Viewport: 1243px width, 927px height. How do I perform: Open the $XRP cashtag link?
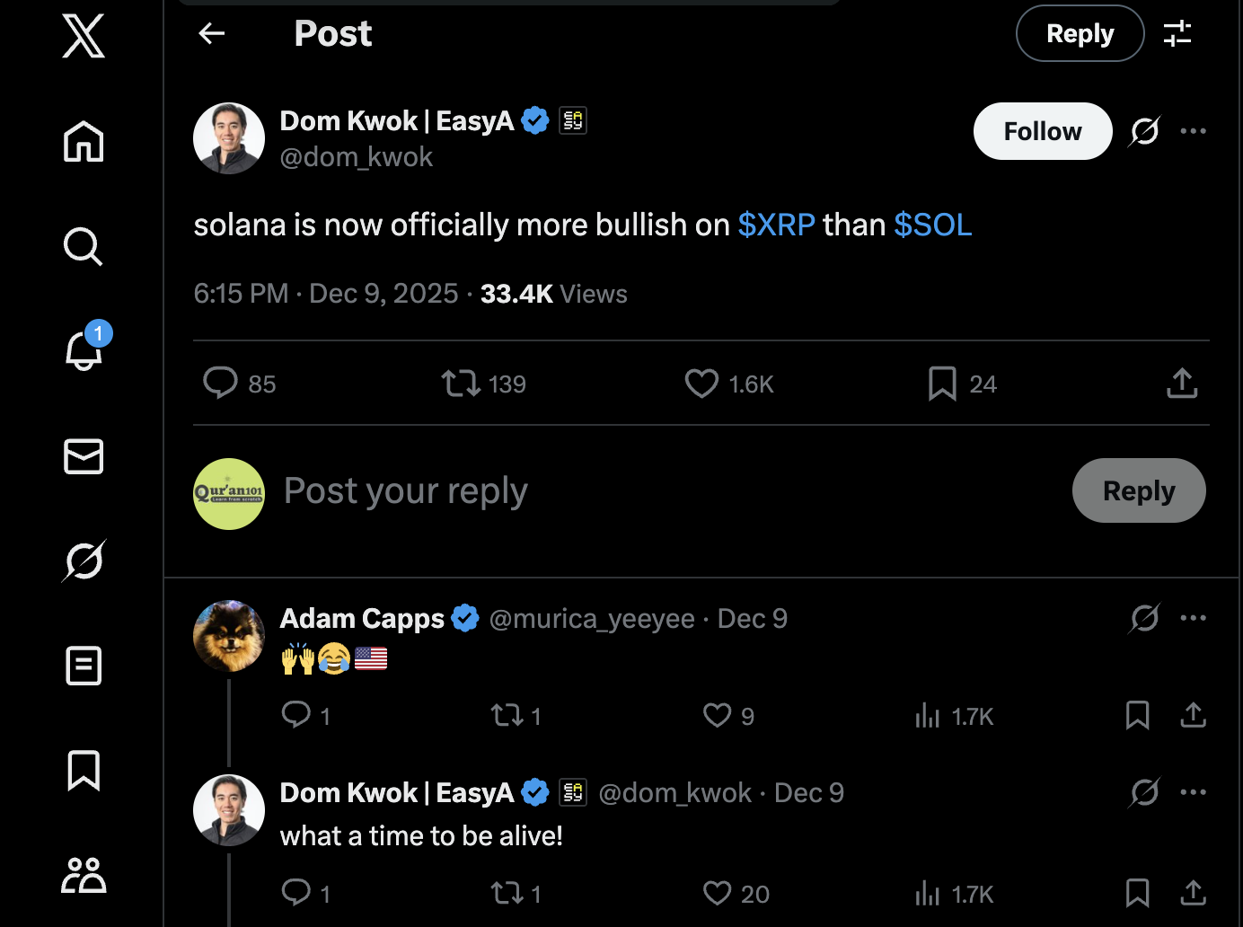(776, 225)
